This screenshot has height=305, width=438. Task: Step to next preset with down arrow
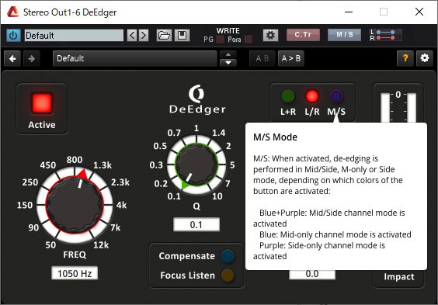228,63
